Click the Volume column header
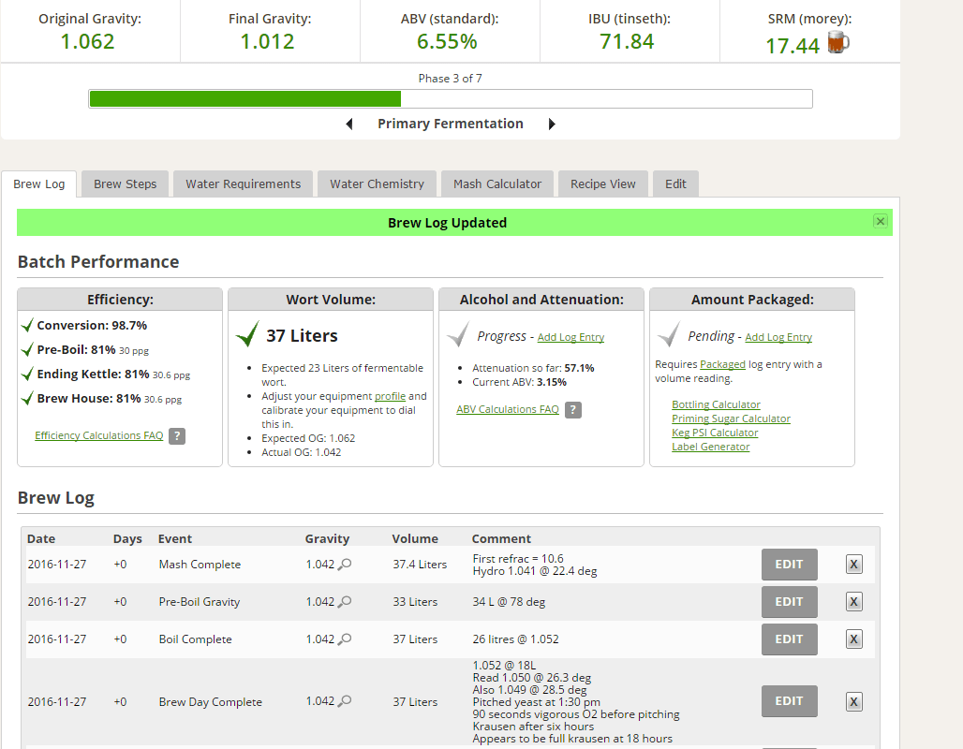 coord(415,538)
